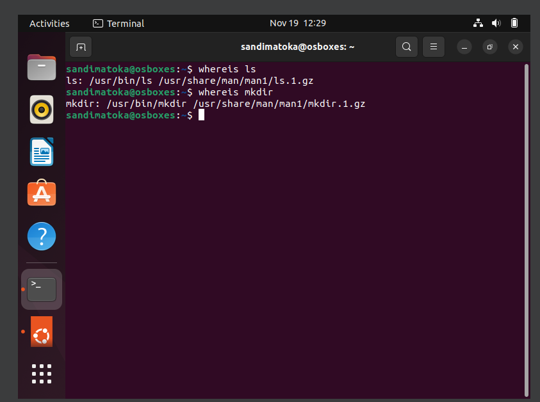The width and height of the screenshot is (540, 402).
Task: Open LibreOffice Writer from dock
Action: coord(42,152)
